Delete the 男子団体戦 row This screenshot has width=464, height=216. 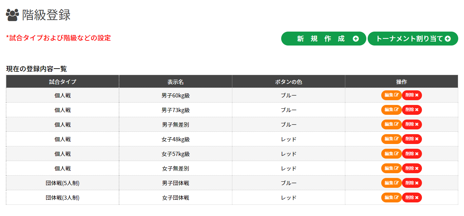tap(412, 183)
